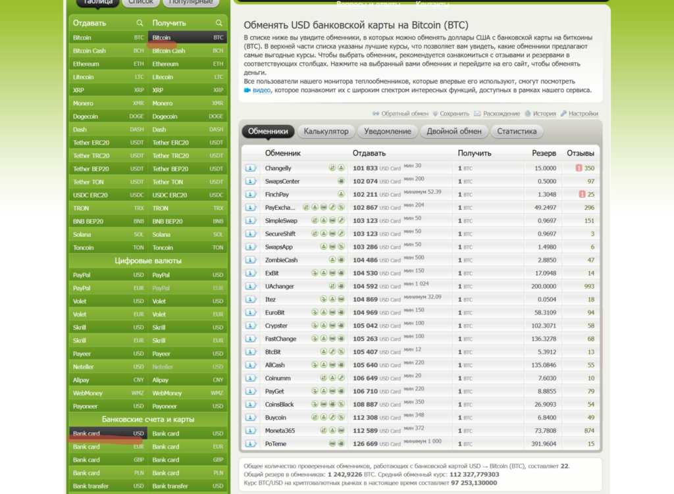Viewport: 674px width, 494px height.
Task: Open the видео tutorial link
Action: coord(261,90)
